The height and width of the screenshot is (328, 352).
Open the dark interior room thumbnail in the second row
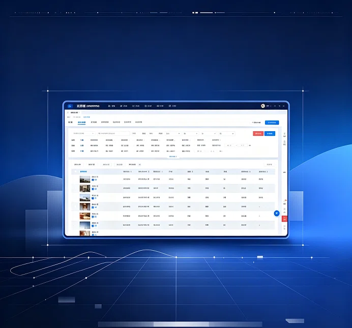click(85, 188)
